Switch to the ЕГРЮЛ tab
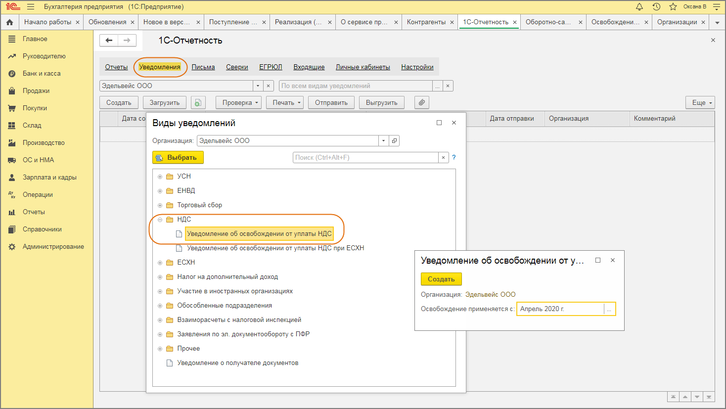The height and width of the screenshot is (409, 726). pos(271,67)
